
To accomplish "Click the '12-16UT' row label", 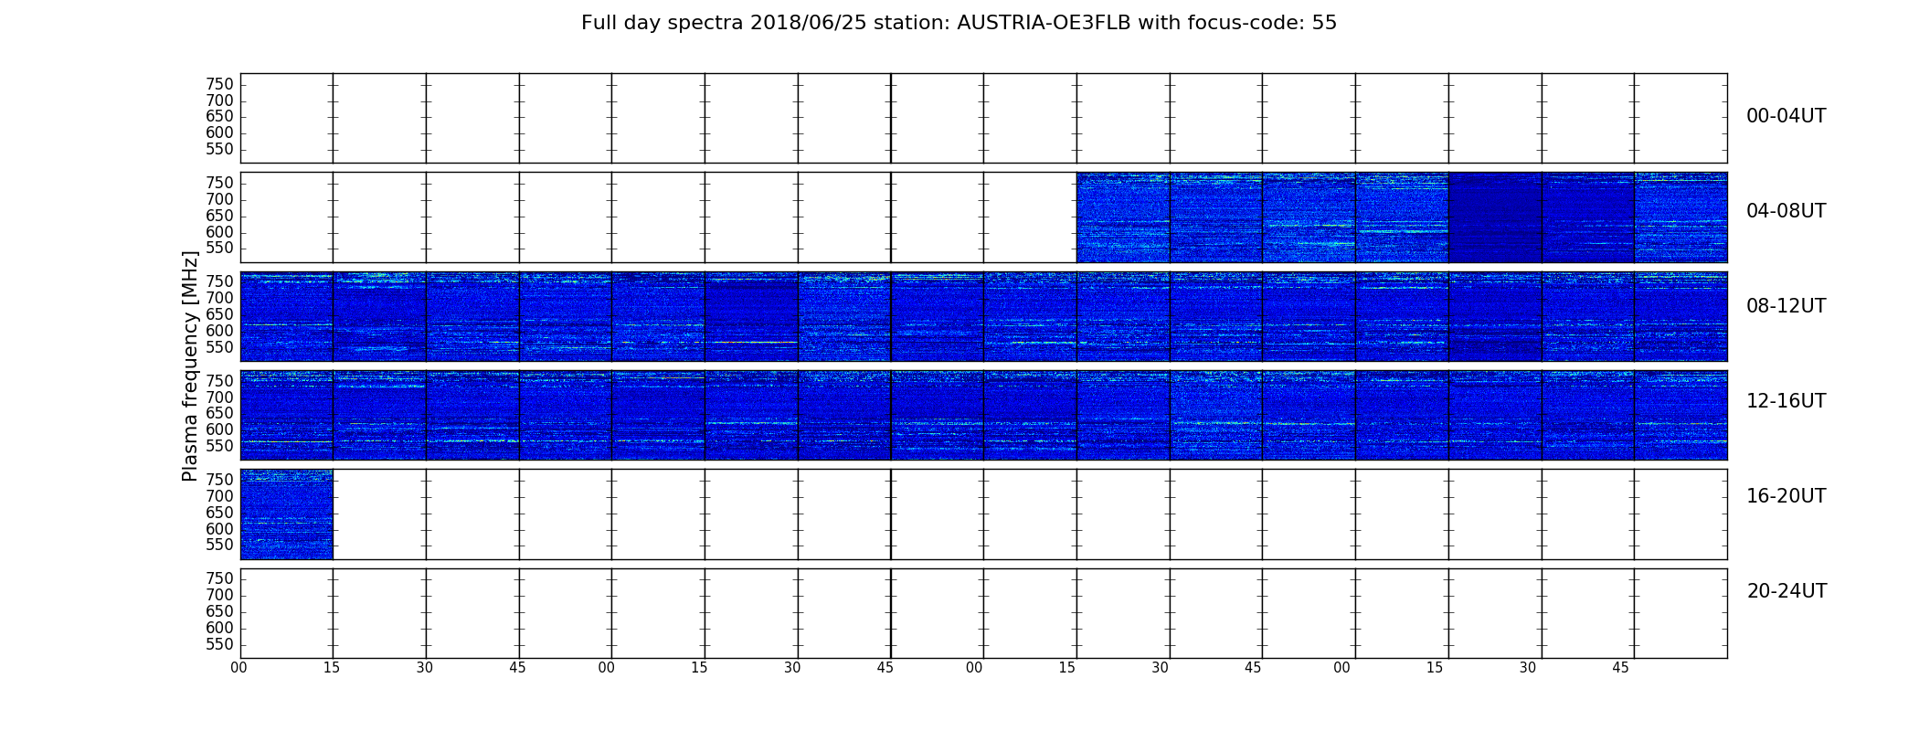I will tap(1786, 401).
